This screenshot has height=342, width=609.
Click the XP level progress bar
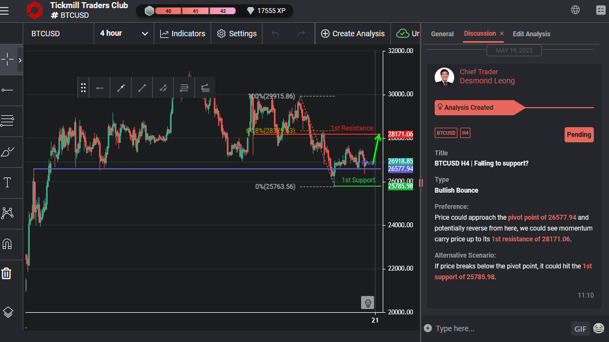(195, 11)
